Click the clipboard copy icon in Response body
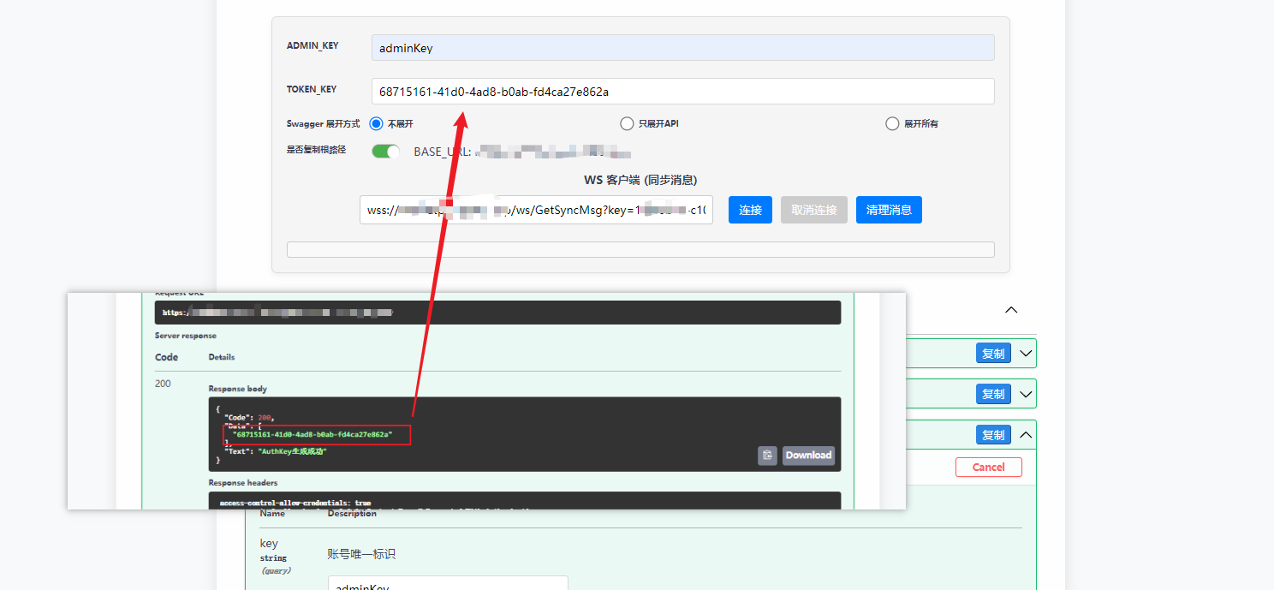This screenshot has height=590, width=1274. pyautogui.click(x=767, y=456)
